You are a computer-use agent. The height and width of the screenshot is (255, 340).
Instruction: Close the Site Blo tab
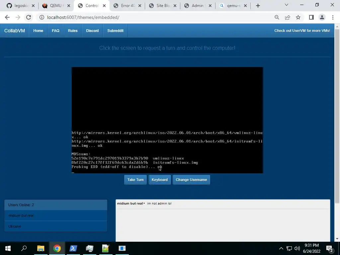click(175, 6)
